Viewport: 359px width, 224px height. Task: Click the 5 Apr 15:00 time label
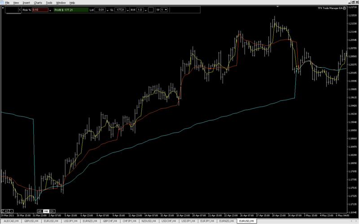[x=70, y=215]
